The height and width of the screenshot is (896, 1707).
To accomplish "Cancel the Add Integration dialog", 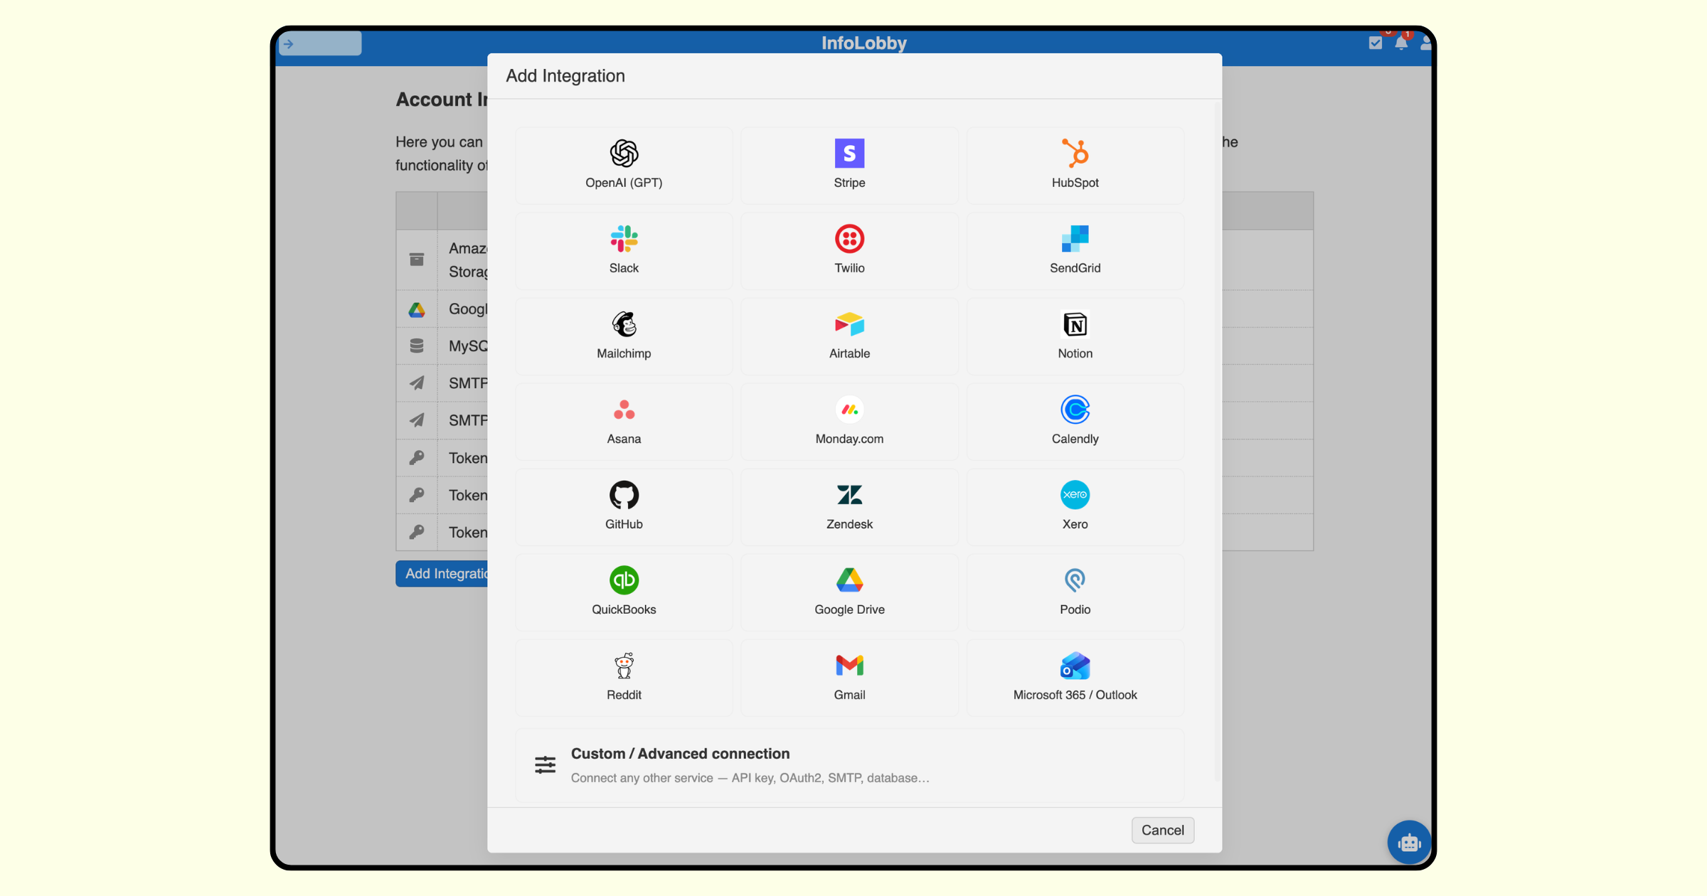I will pos(1162,830).
